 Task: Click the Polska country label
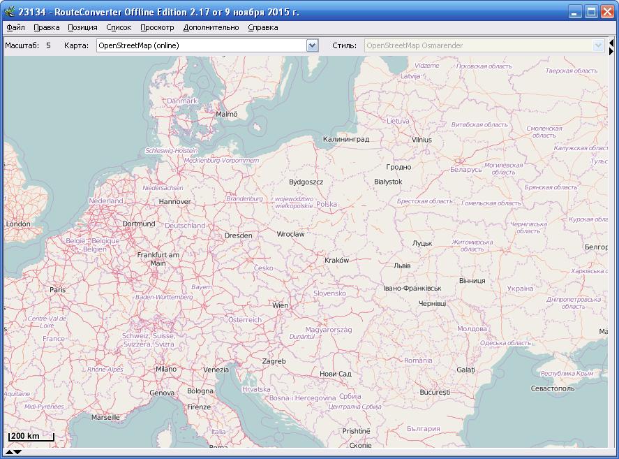click(327, 205)
